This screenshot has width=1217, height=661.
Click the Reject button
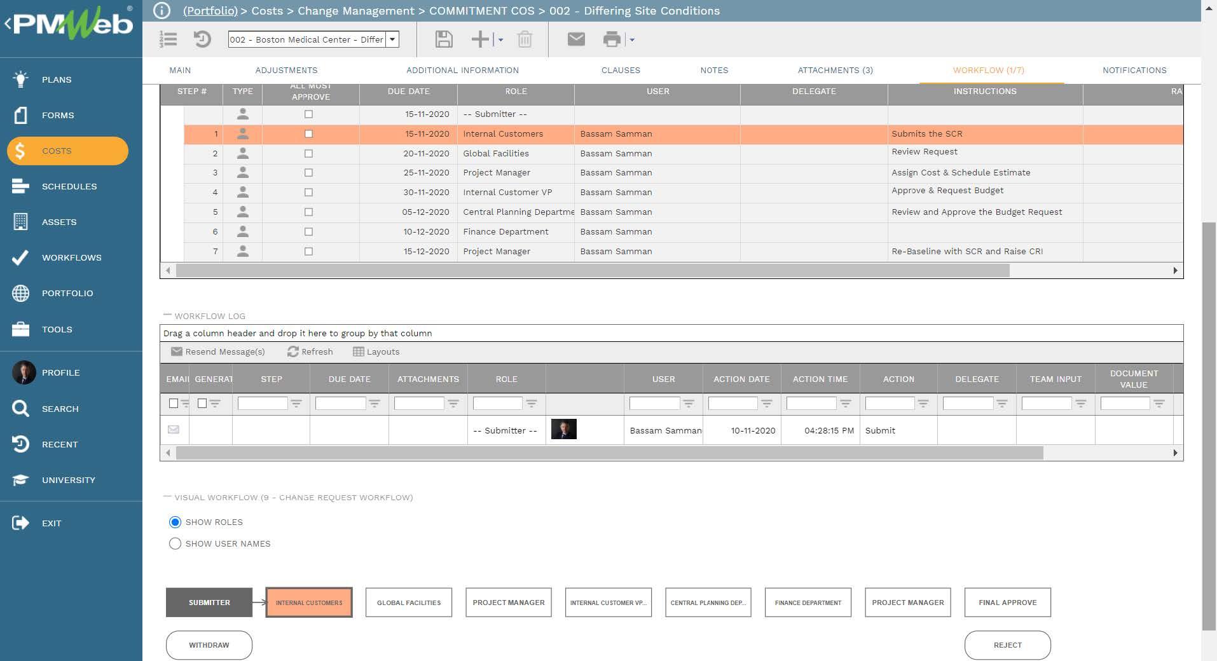[x=1008, y=645]
